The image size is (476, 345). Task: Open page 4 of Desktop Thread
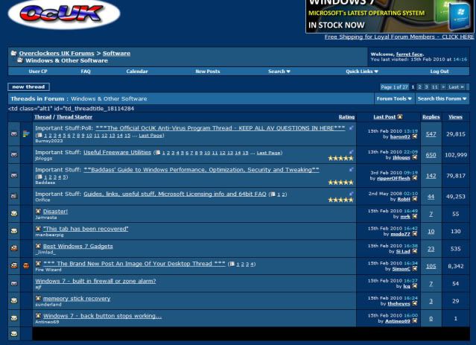[253, 265]
